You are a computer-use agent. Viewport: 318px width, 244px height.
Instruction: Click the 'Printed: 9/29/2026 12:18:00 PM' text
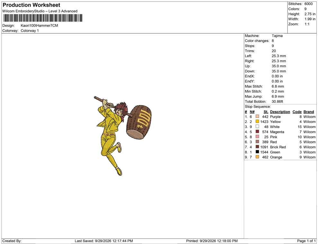pyautogui.click(x=212, y=241)
